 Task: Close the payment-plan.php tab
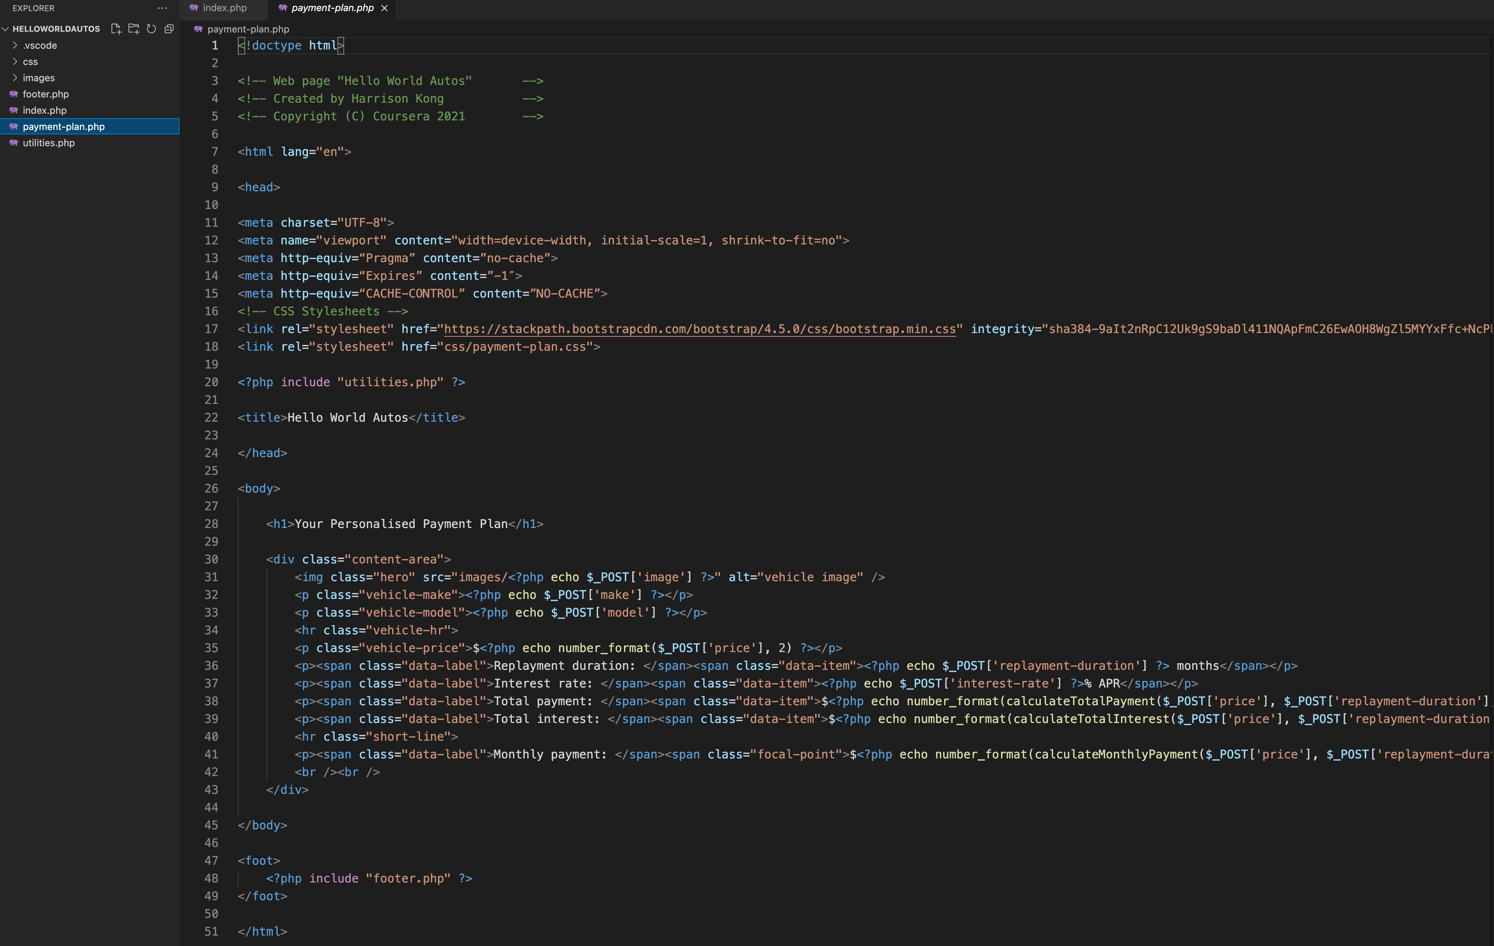click(385, 8)
